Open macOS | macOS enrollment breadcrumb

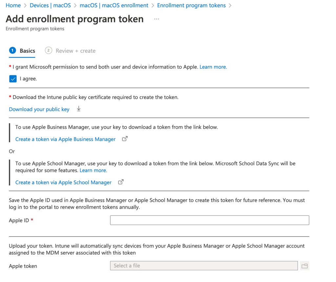pos(114,6)
